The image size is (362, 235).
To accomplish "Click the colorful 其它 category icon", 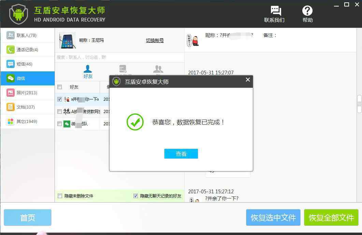I will [x=10, y=121].
